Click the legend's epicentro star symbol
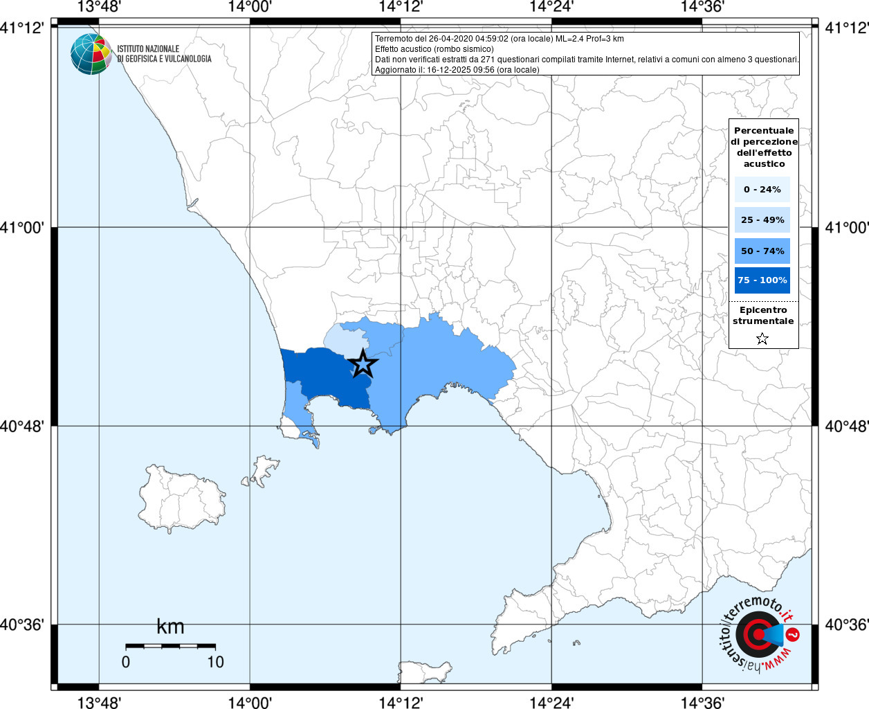The height and width of the screenshot is (709, 869). pyautogui.click(x=762, y=339)
